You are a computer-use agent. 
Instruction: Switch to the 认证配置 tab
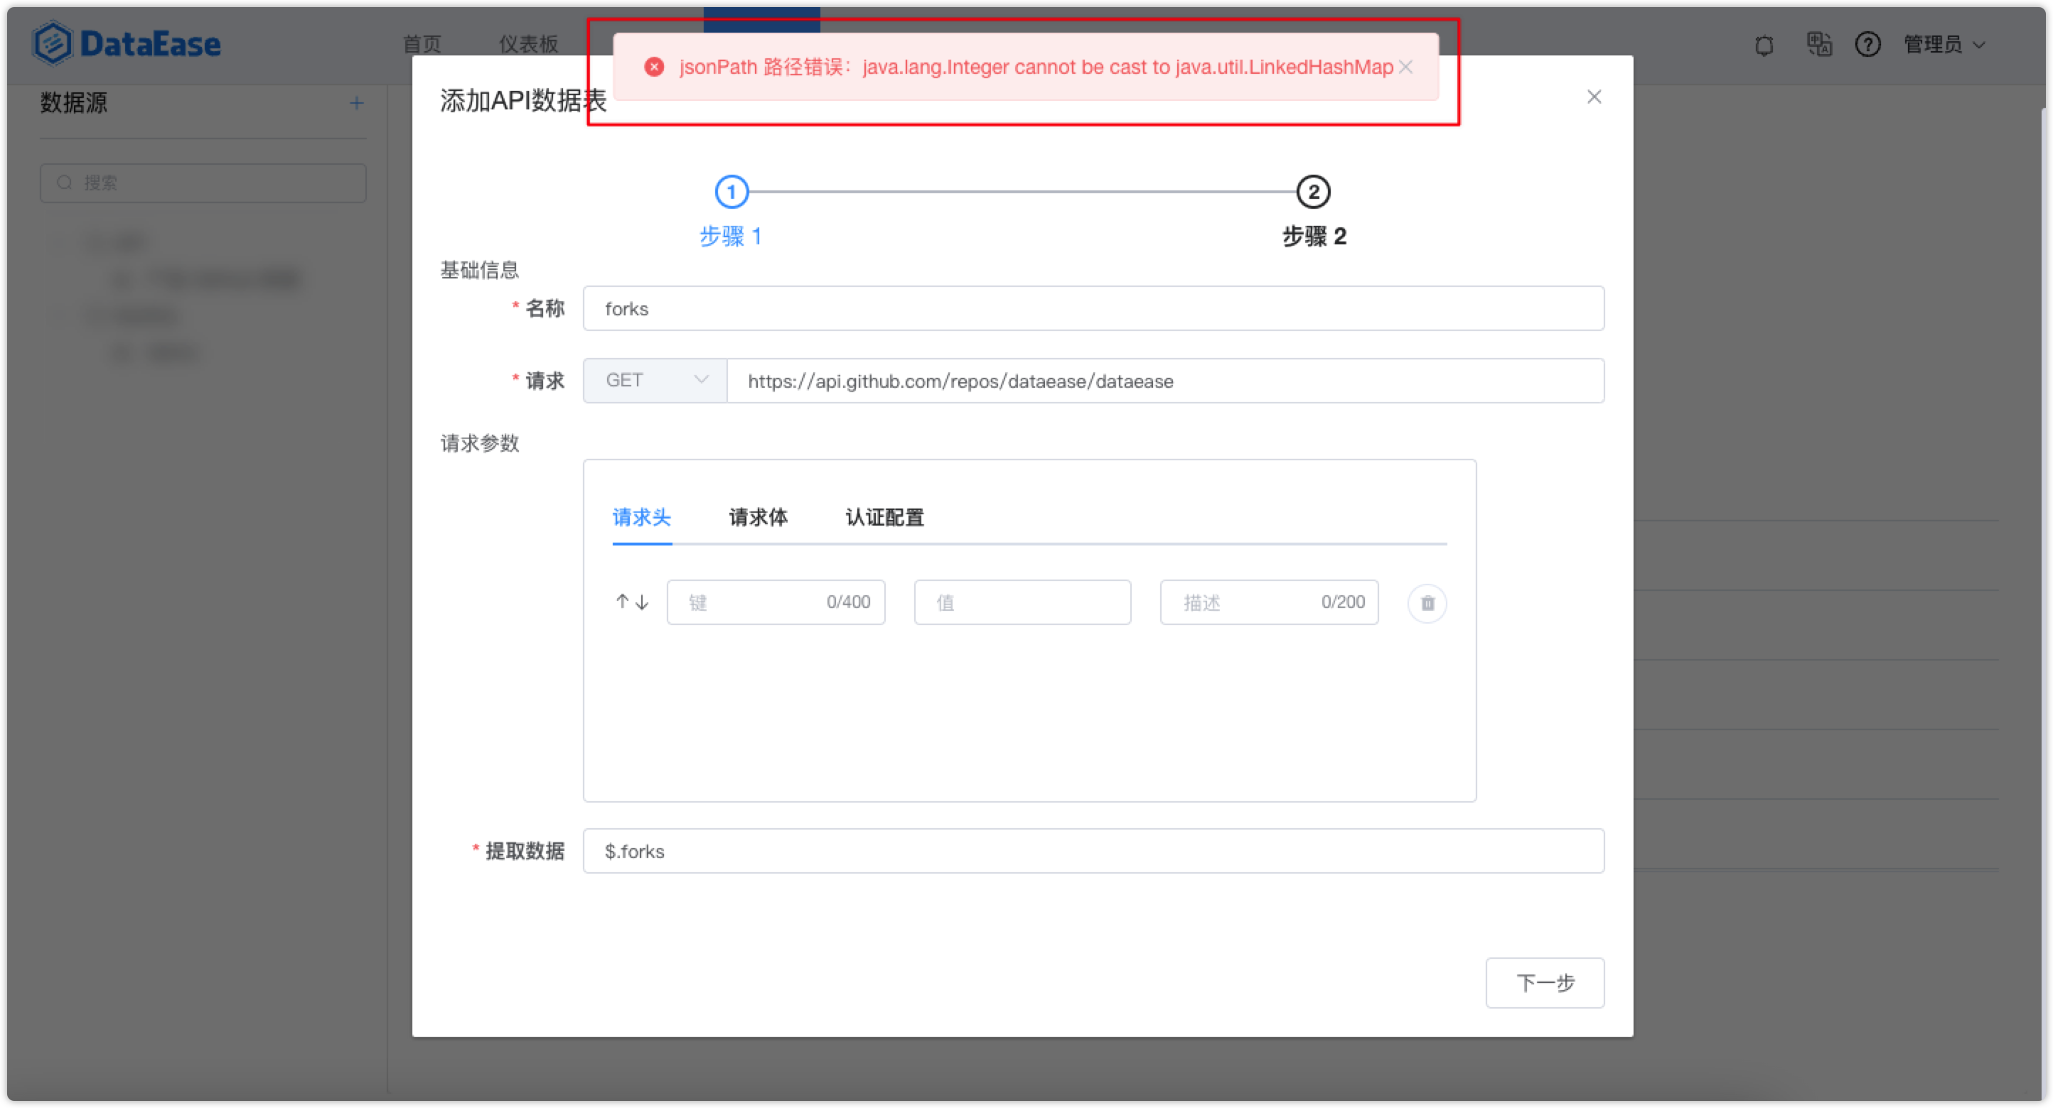tap(884, 518)
